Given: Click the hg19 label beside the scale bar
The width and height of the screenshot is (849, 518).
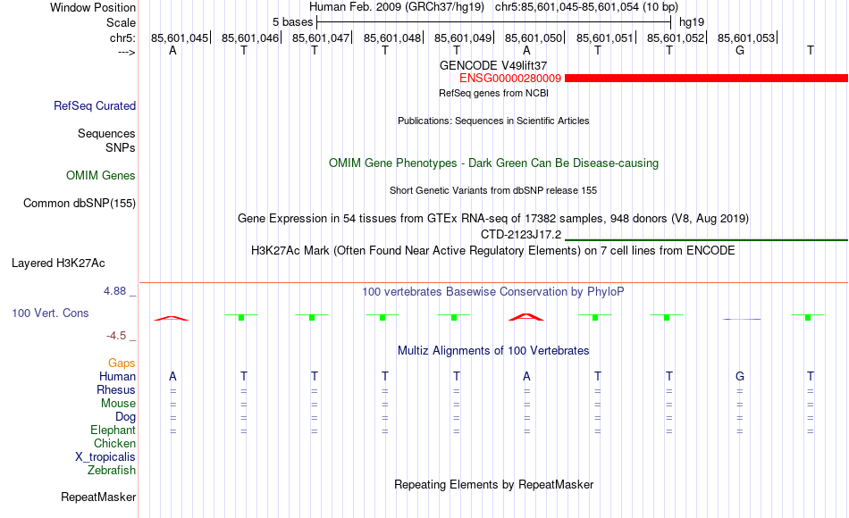Looking at the screenshot, I should (692, 22).
